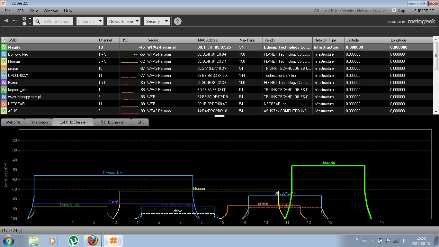Click TP-LINK vendor cell in pnarus row

click(x=287, y=68)
